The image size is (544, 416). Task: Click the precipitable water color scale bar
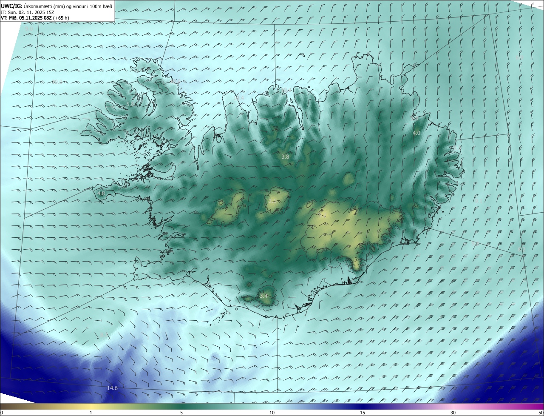[x=272, y=406]
